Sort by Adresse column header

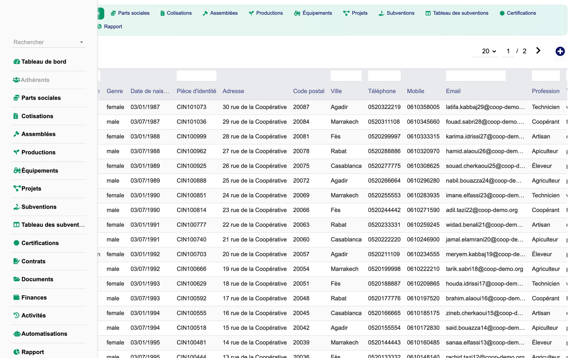pyautogui.click(x=233, y=91)
